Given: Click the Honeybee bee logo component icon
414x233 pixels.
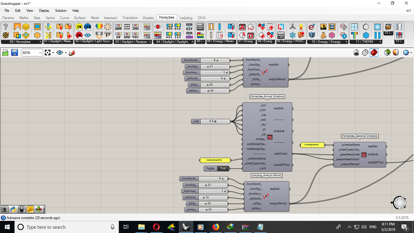Looking at the screenshot, I should pyautogui.click(x=6, y=35).
